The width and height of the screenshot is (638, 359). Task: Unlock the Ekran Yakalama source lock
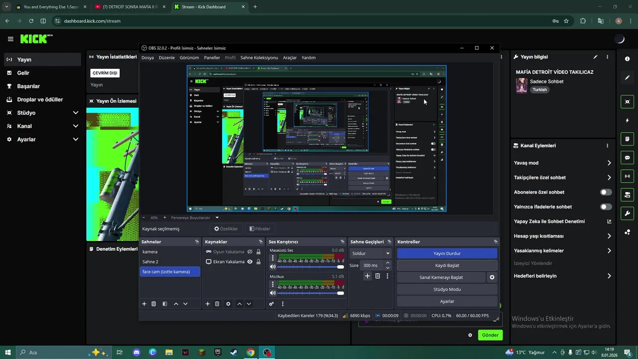pos(258,262)
